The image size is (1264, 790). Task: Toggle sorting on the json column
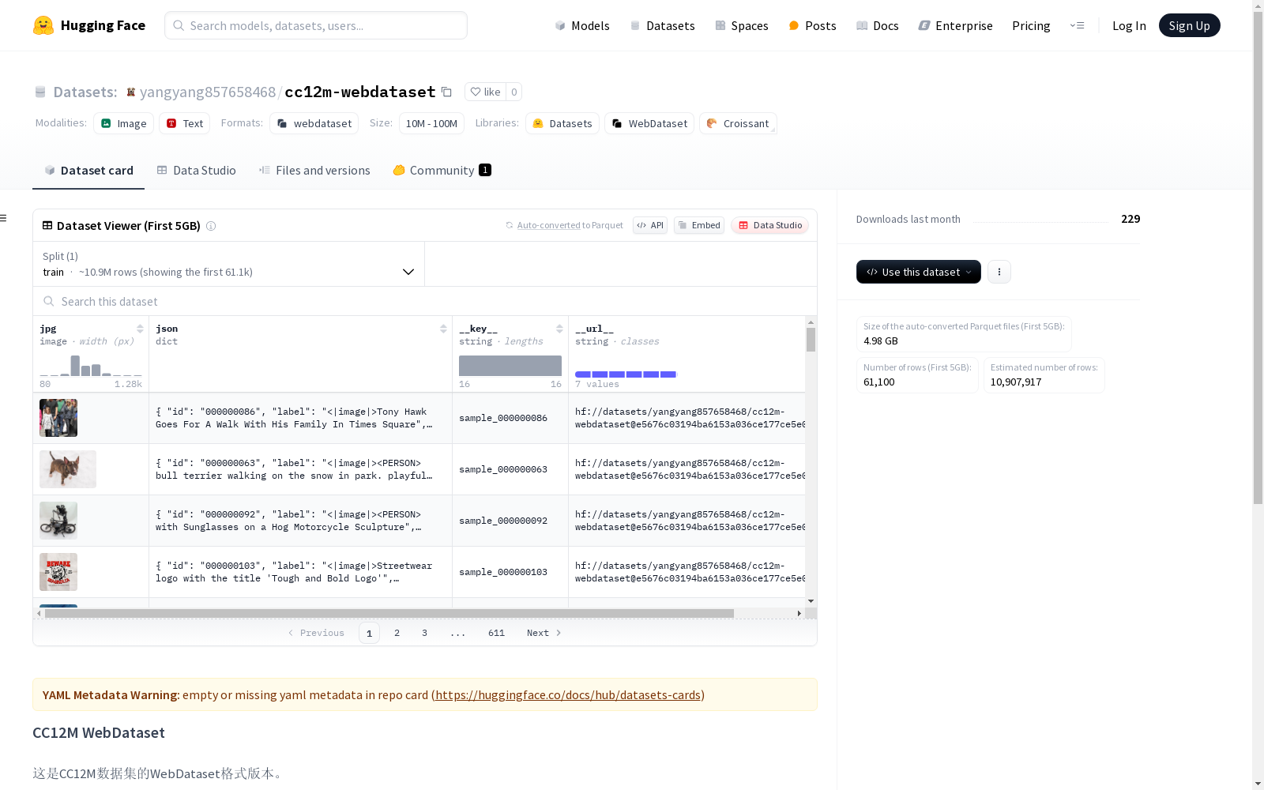click(442, 329)
